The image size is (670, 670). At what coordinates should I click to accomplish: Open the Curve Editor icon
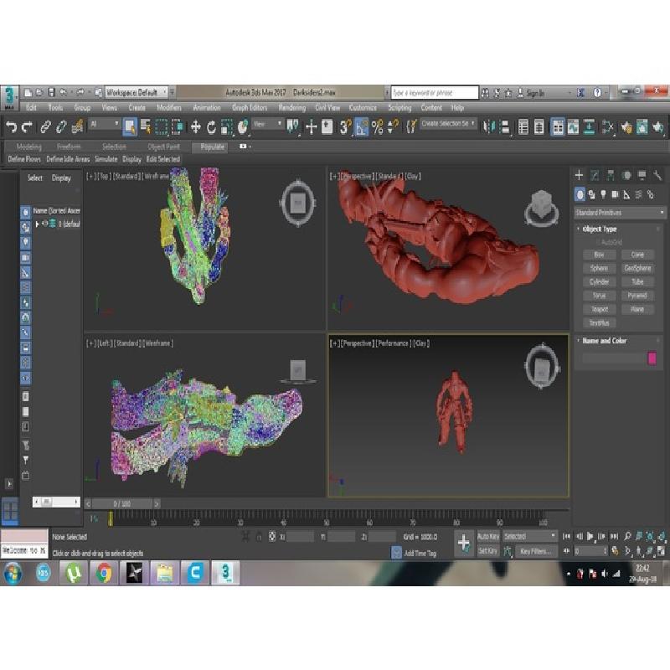click(x=573, y=127)
